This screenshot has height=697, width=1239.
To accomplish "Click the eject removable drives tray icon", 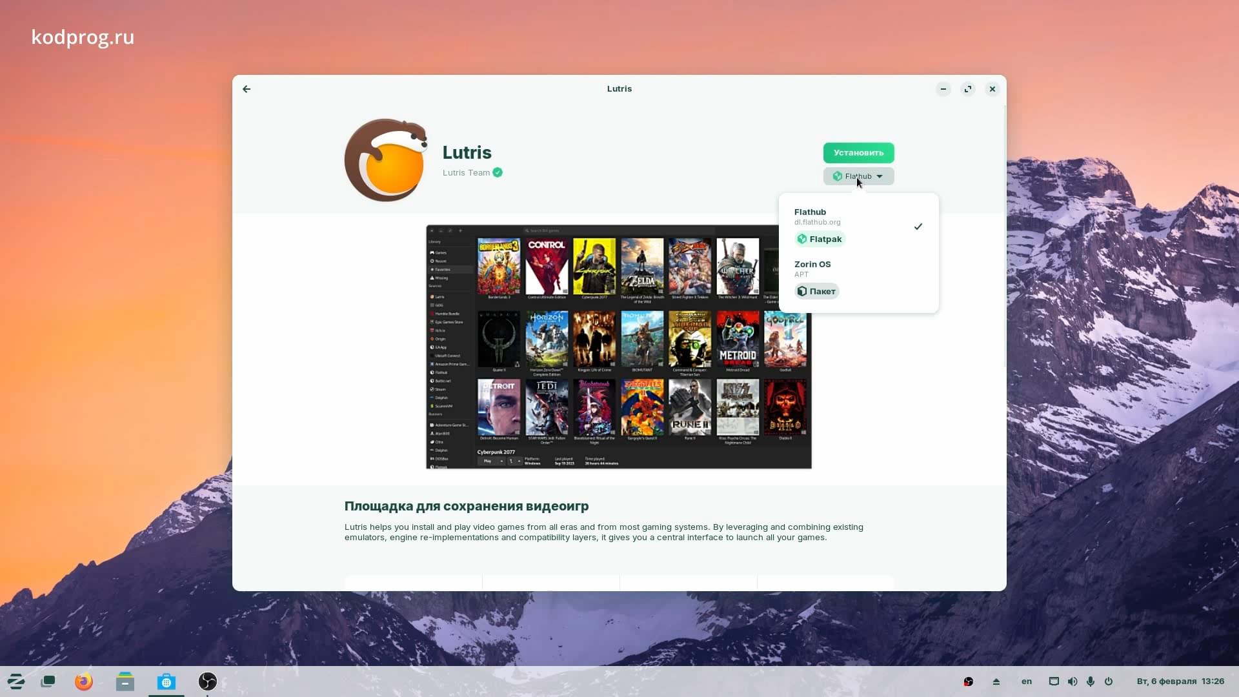I will coord(996,682).
